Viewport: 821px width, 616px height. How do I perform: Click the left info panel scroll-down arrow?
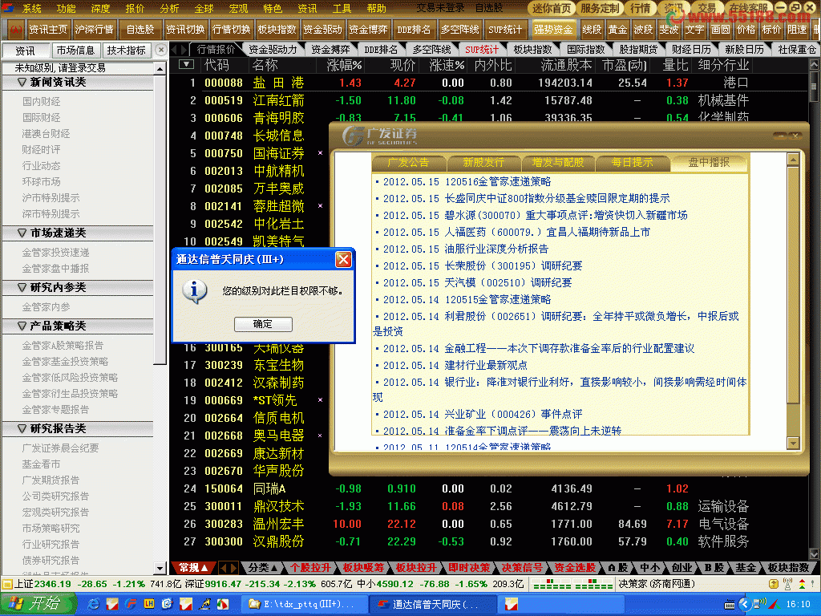[160, 568]
